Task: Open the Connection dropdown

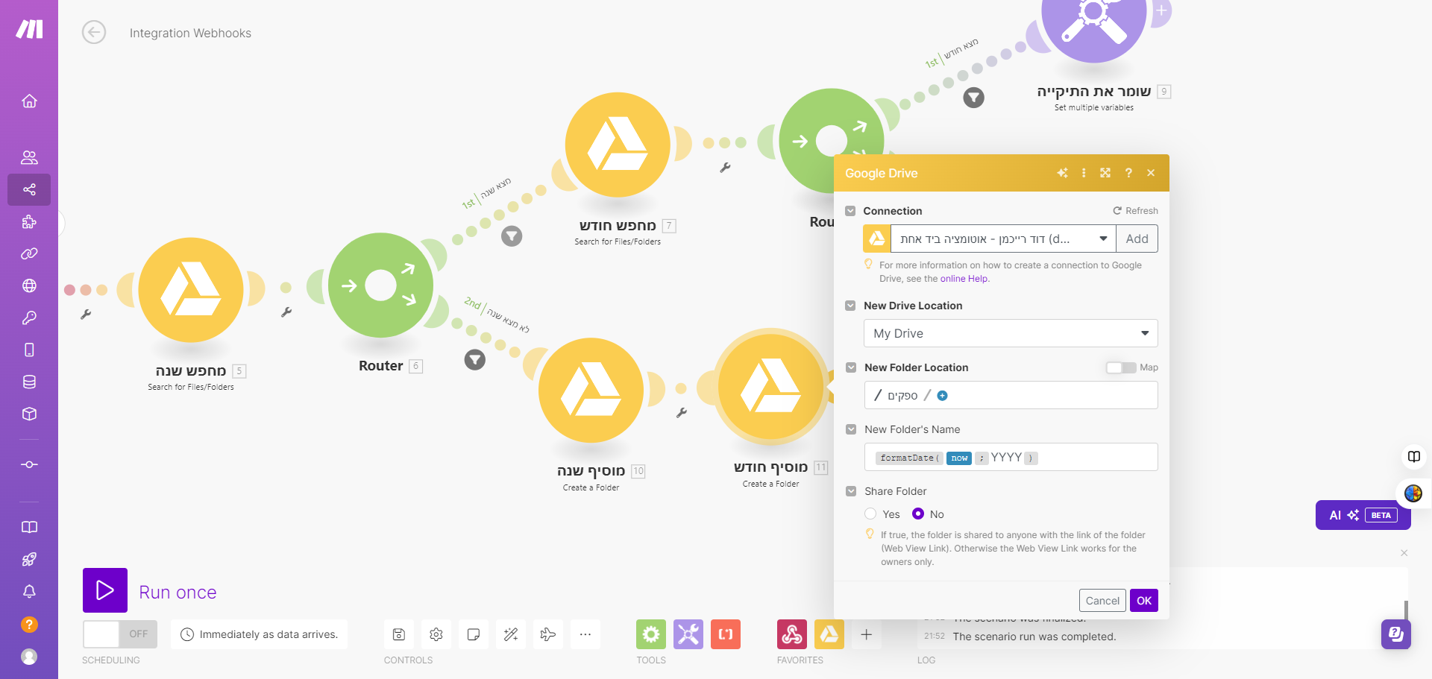Action: [x=1003, y=239]
